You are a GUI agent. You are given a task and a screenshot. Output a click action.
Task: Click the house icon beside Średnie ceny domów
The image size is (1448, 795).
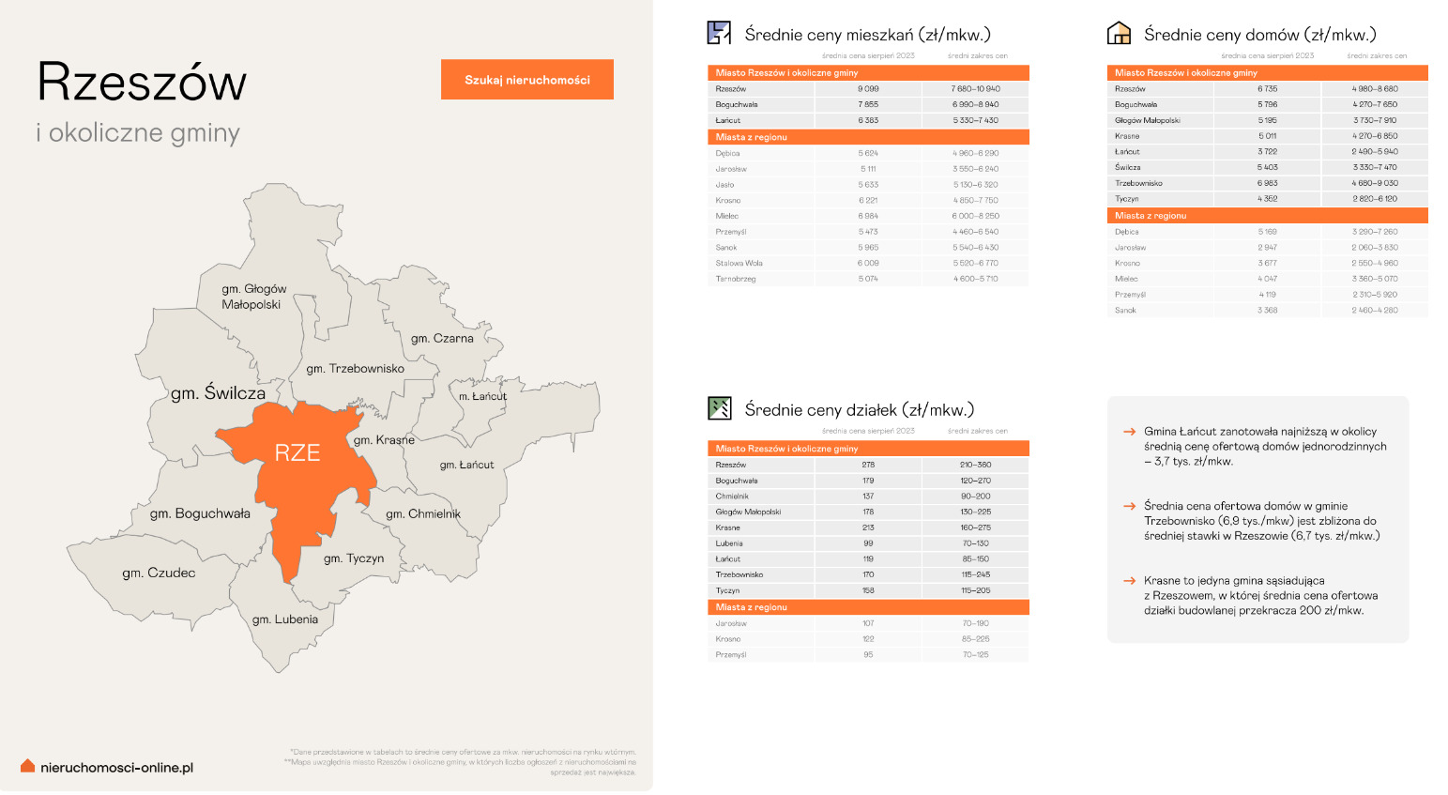1119,34
